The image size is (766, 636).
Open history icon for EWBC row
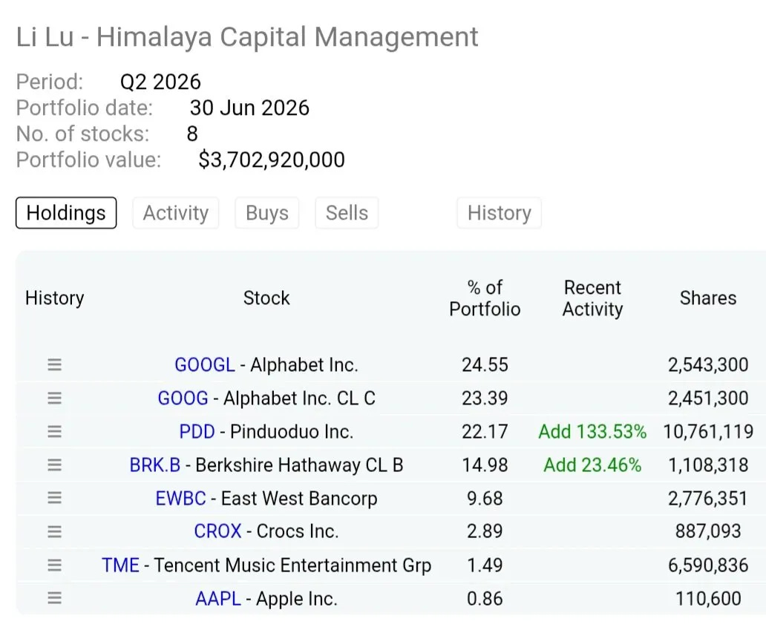click(54, 498)
